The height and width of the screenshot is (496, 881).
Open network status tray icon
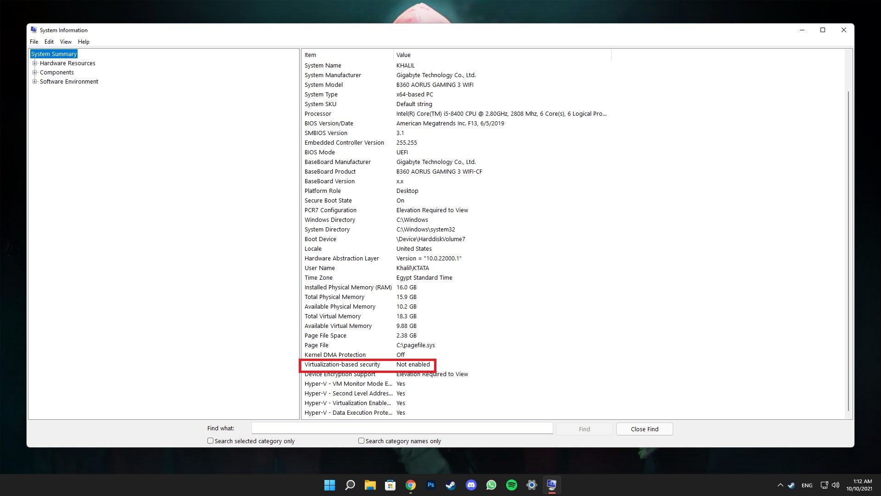824,485
